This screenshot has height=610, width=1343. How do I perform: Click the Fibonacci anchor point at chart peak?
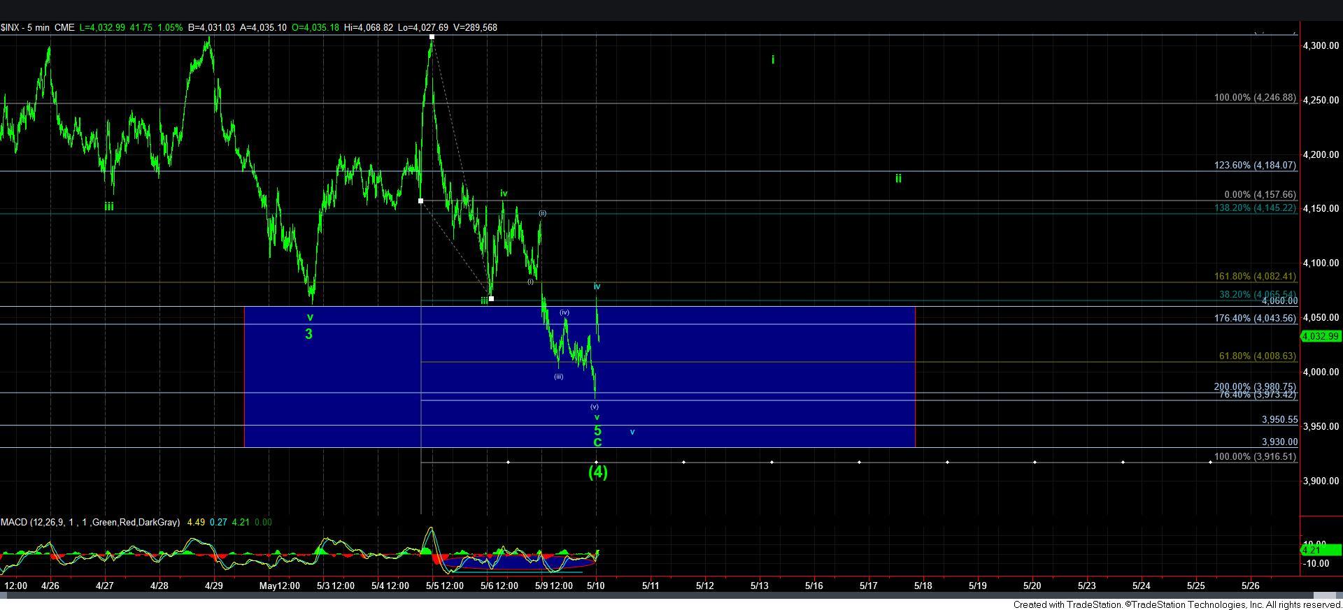(x=432, y=36)
